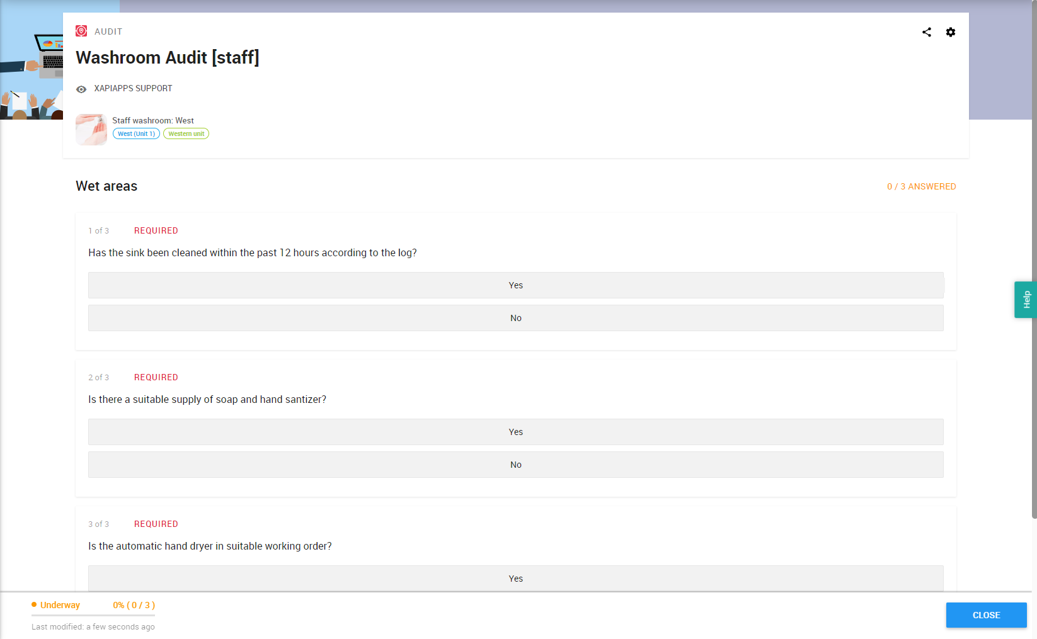Viewport: 1037px width, 639px height.
Task: Click the blue CLOSE button
Action: pos(987,615)
